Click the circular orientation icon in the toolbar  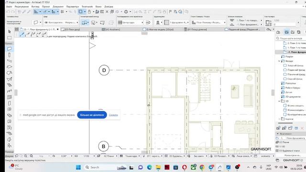[x=126, y=11]
